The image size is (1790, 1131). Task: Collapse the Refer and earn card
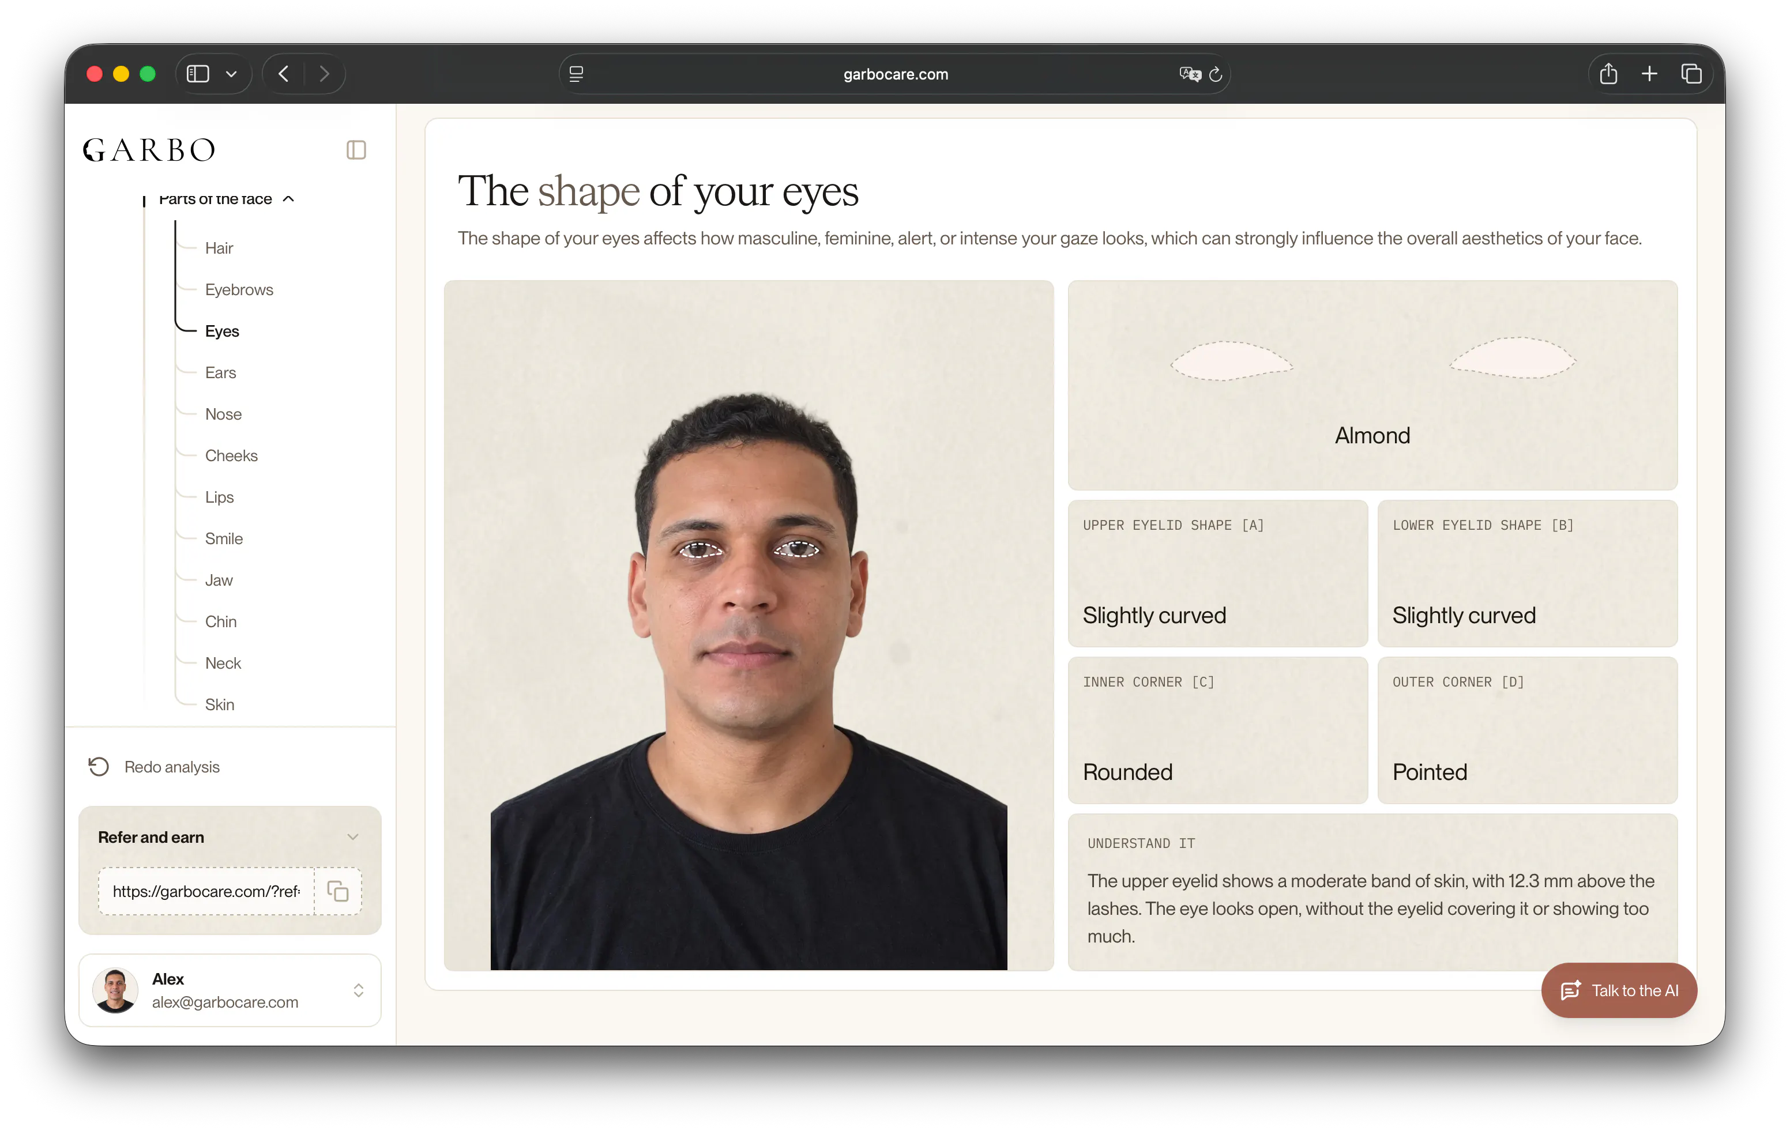coord(353,838)
